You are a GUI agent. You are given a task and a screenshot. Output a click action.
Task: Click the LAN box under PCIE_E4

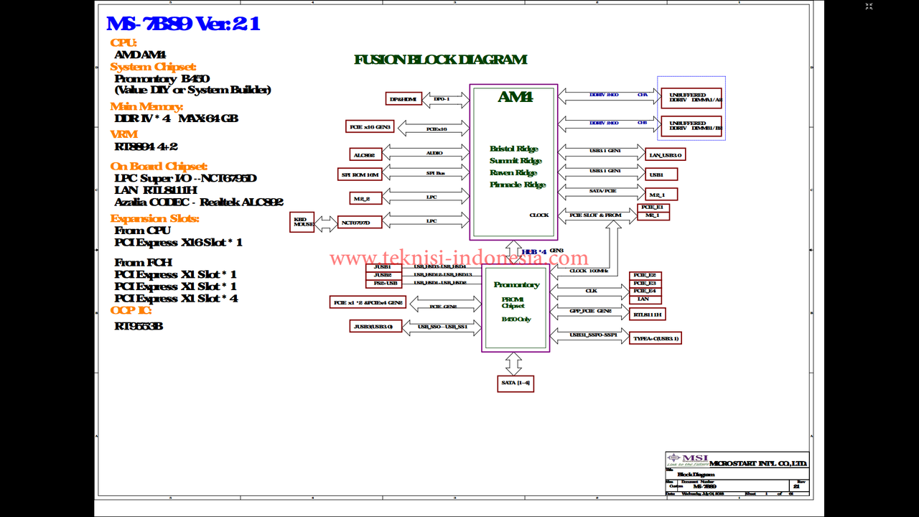(645, 299)
